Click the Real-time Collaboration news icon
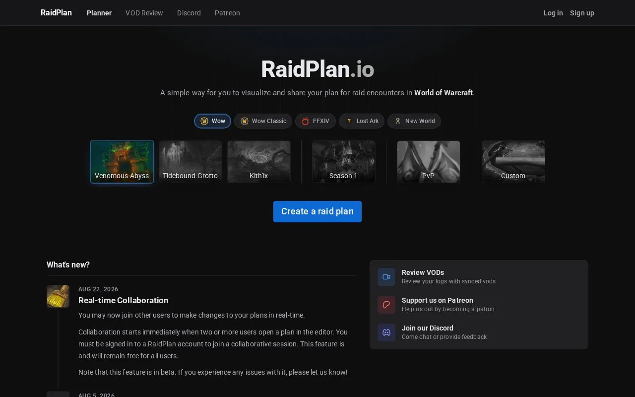 pyautogui.click(x=58, y=296)
